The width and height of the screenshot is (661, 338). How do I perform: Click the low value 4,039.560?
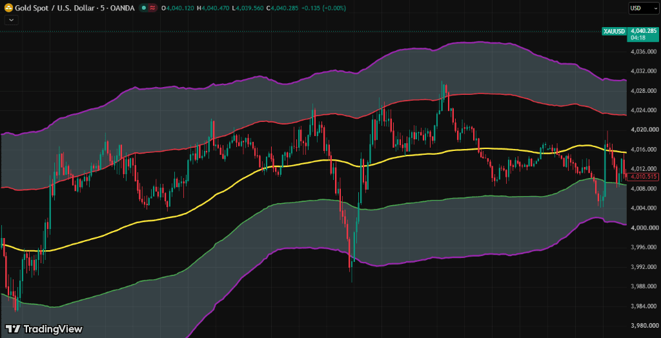249,8
